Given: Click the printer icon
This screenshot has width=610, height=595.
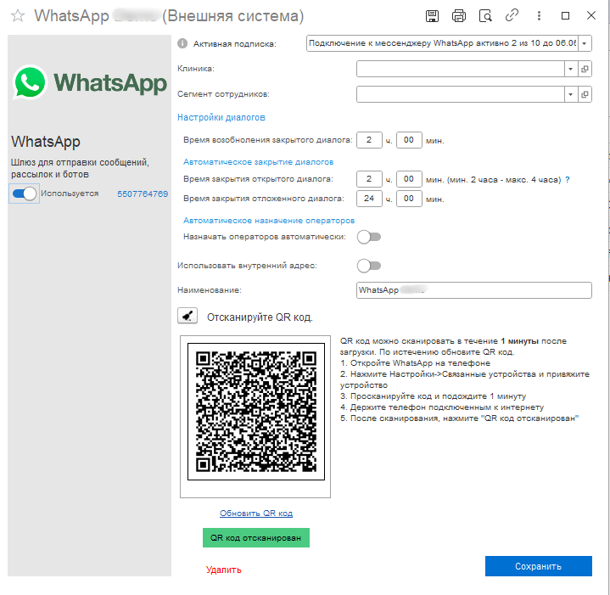Looking at the screenshot, I should 459,16.
